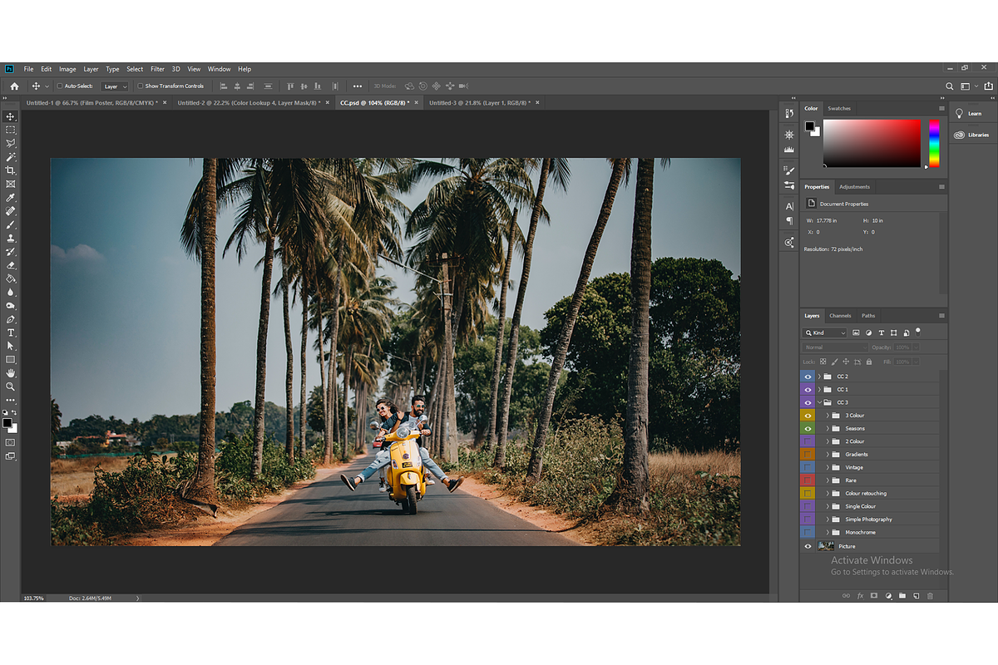
Task: Click the create new group folder icon
Action: [x=902, y=595]
